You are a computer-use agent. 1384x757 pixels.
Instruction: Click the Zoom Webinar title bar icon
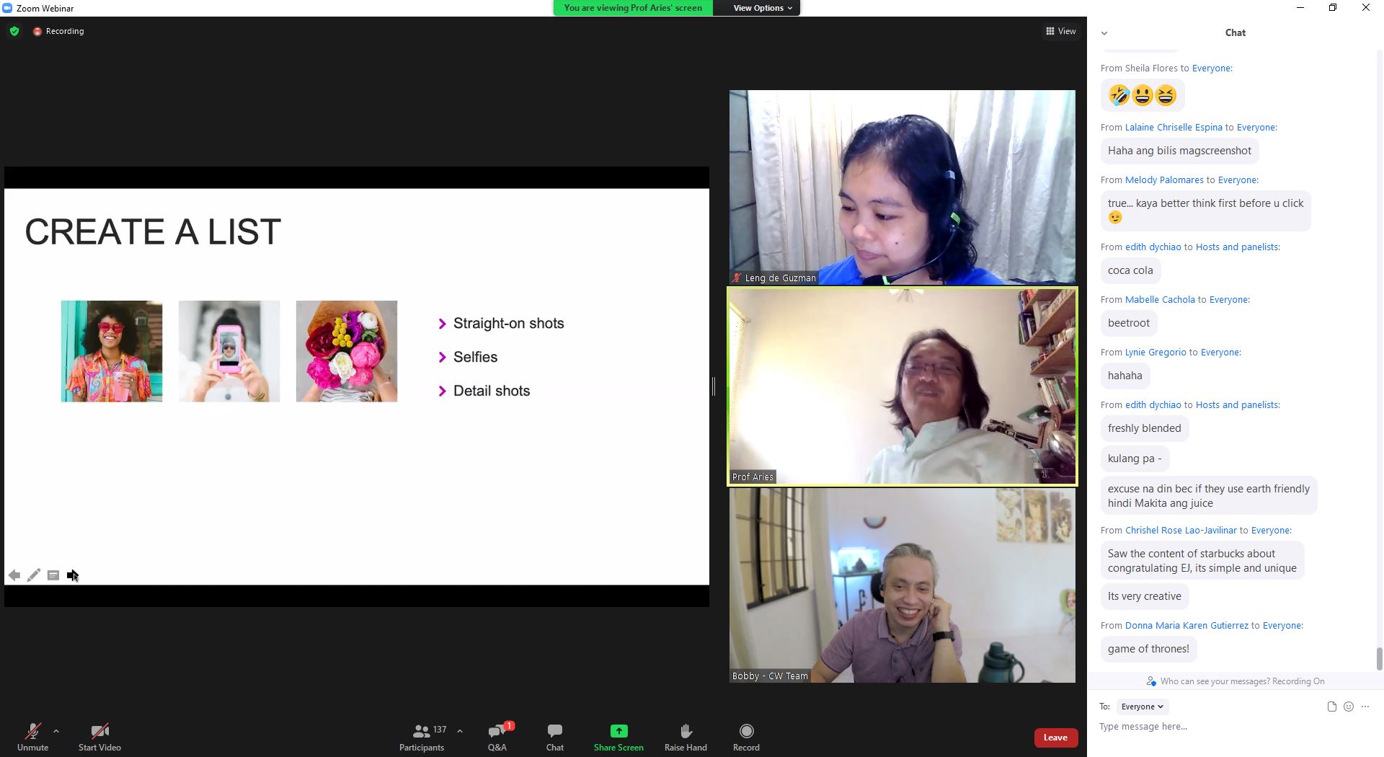click(x=8, y=8)
